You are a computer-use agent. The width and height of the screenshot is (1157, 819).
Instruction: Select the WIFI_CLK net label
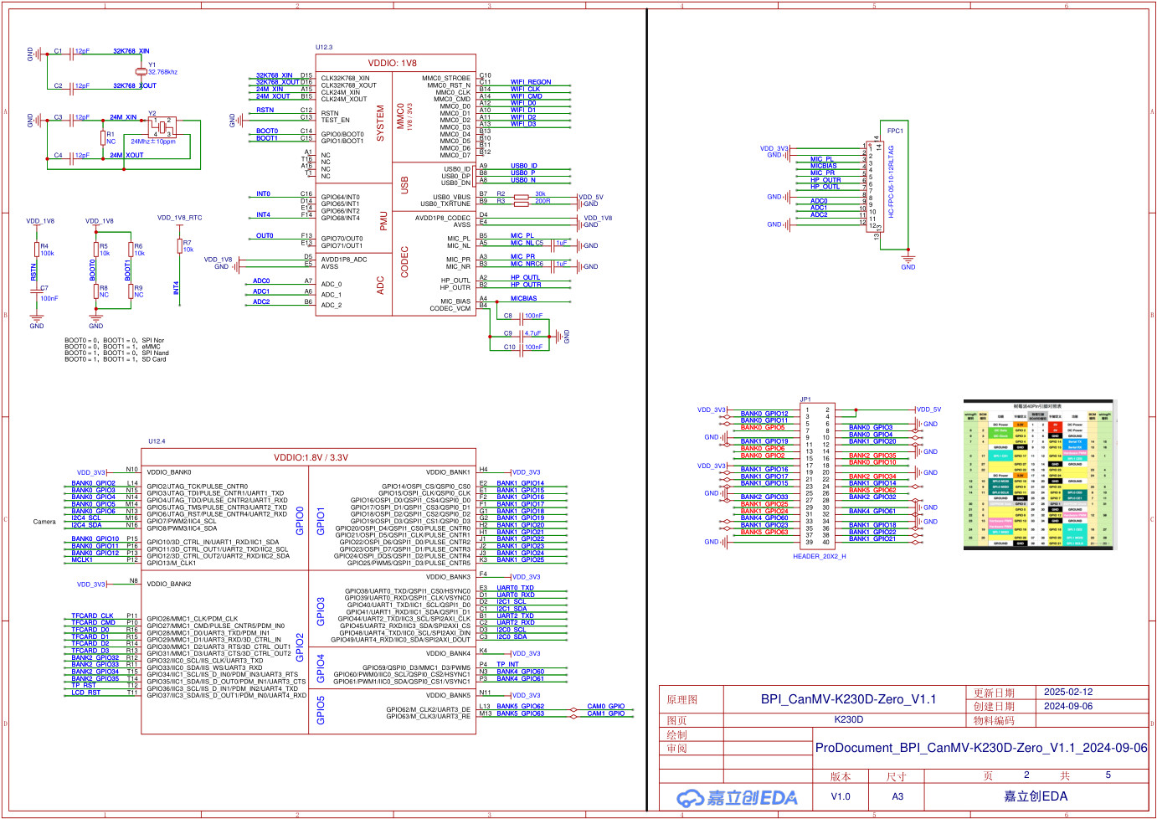[525, 89]
